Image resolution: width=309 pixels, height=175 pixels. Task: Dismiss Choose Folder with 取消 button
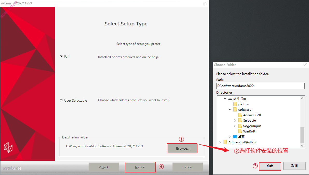(x=294, y=166)
